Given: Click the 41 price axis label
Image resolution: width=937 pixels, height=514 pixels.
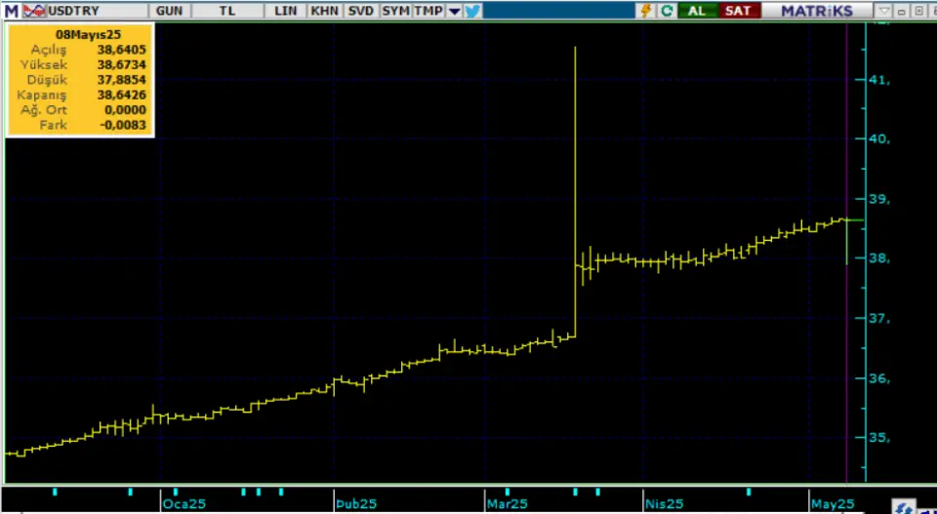Looking at the screenshot, I should pos(880,79).
